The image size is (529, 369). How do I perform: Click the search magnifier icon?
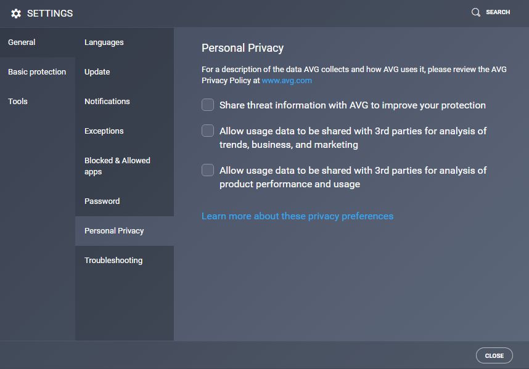point(476,12)
